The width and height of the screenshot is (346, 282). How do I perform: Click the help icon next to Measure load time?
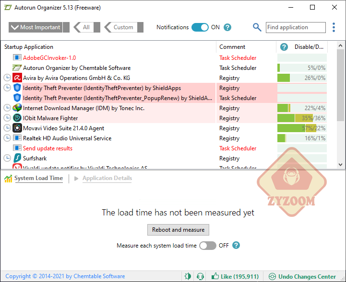tap(236, 246)
